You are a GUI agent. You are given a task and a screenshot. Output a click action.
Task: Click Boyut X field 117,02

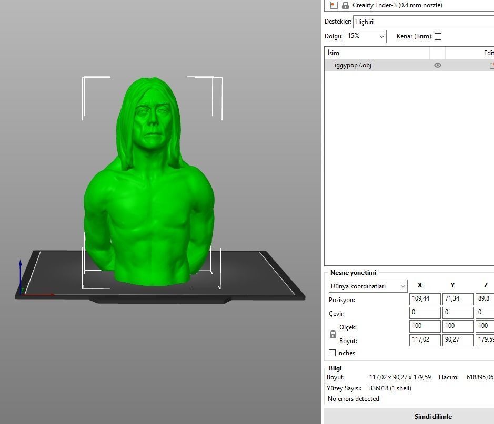point(425,340)
